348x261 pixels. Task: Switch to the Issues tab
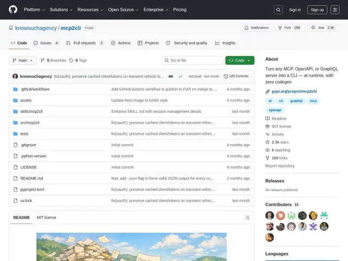pos(46,43)
